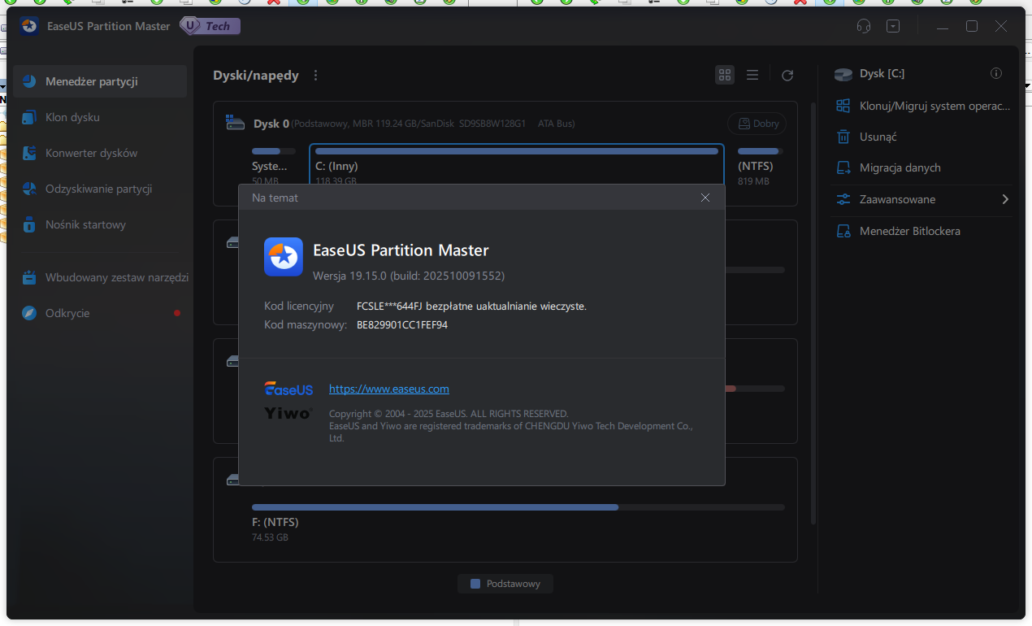
Task: Click the F: (NTFS) partition label
Action: [275, 522]
